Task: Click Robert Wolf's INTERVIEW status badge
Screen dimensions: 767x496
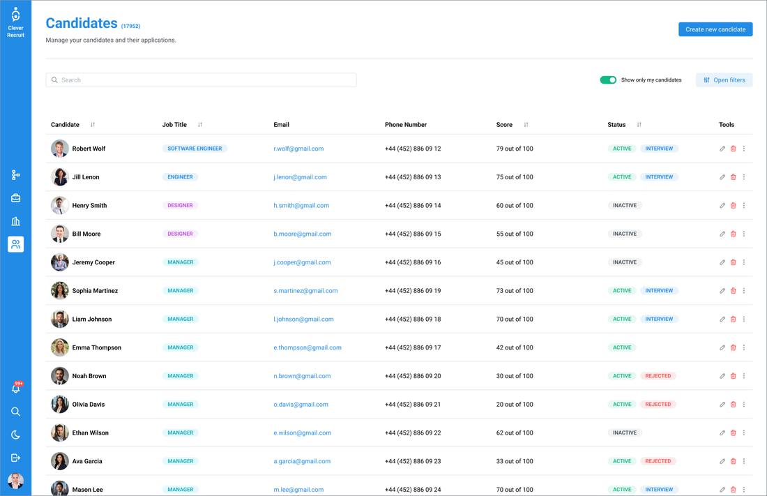Action: point(659,149)
